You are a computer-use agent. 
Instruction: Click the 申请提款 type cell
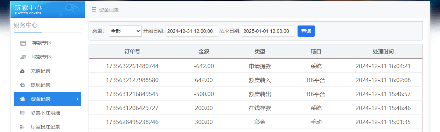260,66
